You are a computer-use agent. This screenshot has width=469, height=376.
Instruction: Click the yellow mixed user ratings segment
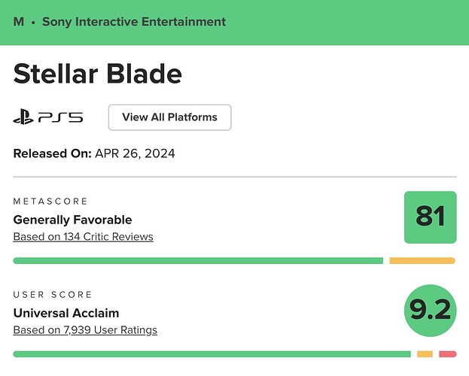click(425, 354)
